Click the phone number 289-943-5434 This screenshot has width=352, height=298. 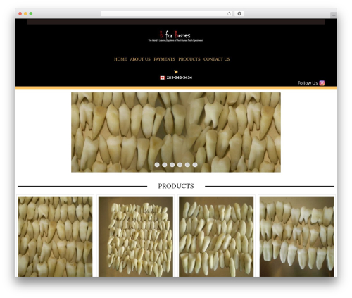[x=180, y=77]
